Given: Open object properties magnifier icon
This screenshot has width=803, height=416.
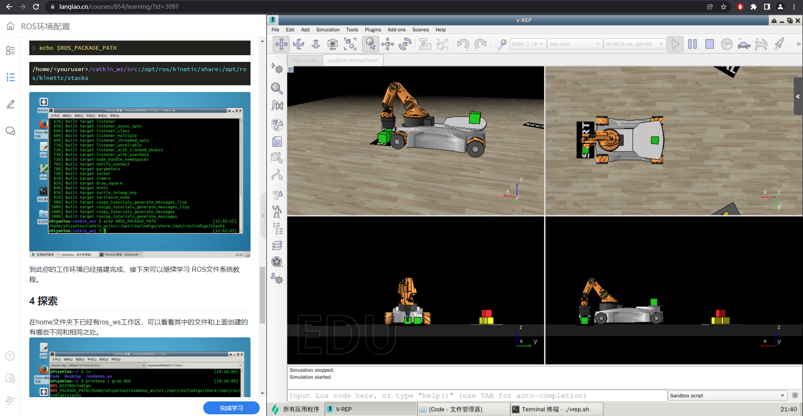Looking at the screenshot, I should [x=277, y=88].
